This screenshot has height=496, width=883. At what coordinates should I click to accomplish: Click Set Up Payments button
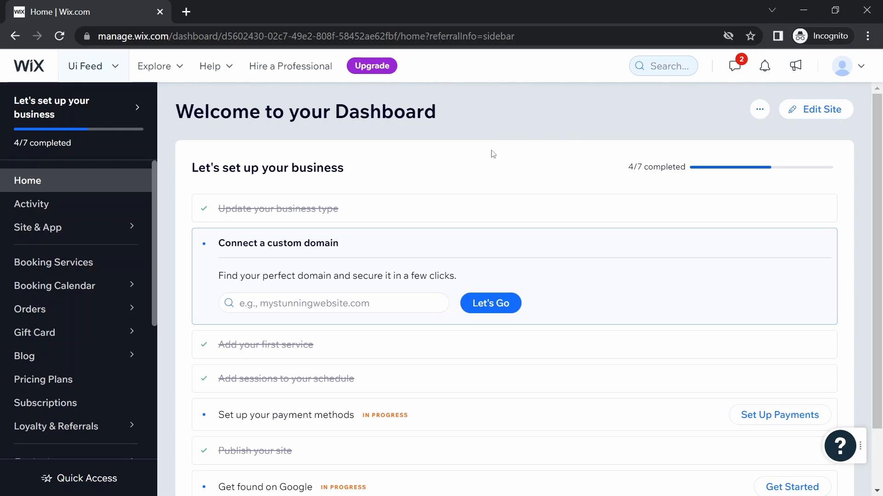click(780, 415)
